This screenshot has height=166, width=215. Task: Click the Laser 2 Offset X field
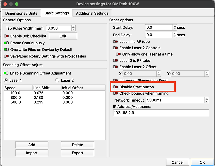140,74
